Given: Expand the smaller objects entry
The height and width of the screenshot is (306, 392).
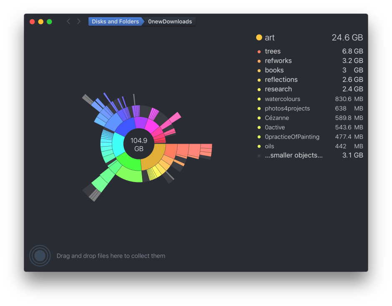Looking at the screenshot, I should point(294,155).
